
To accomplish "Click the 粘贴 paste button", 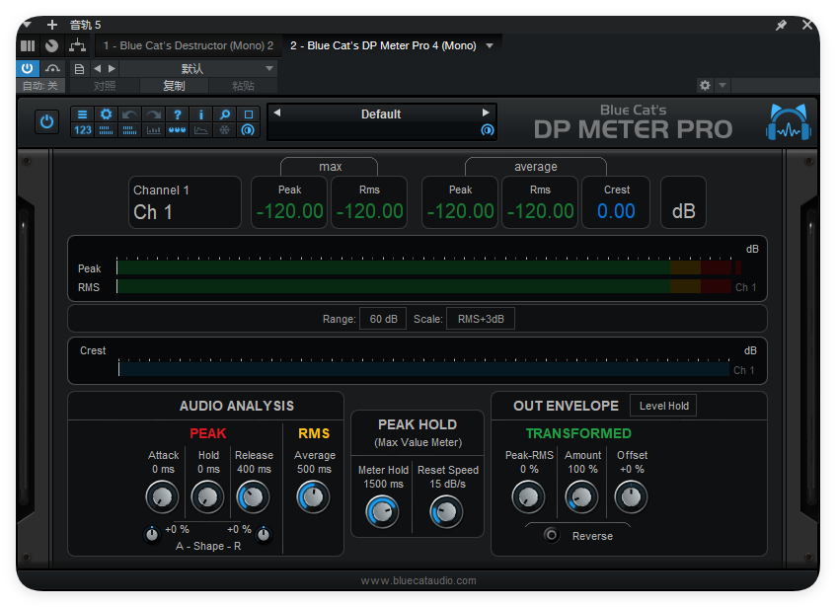I will pyautogui.click(x=243, y=86).
